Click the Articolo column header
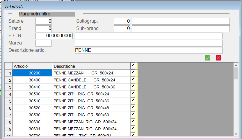 click(32, 66)
